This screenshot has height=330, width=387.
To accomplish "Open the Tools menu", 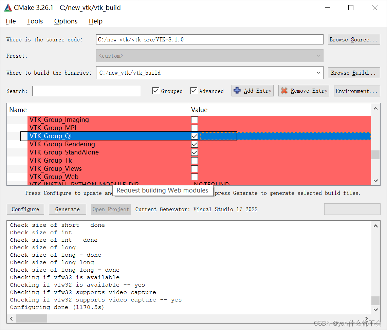I will (x=35, y=21).
